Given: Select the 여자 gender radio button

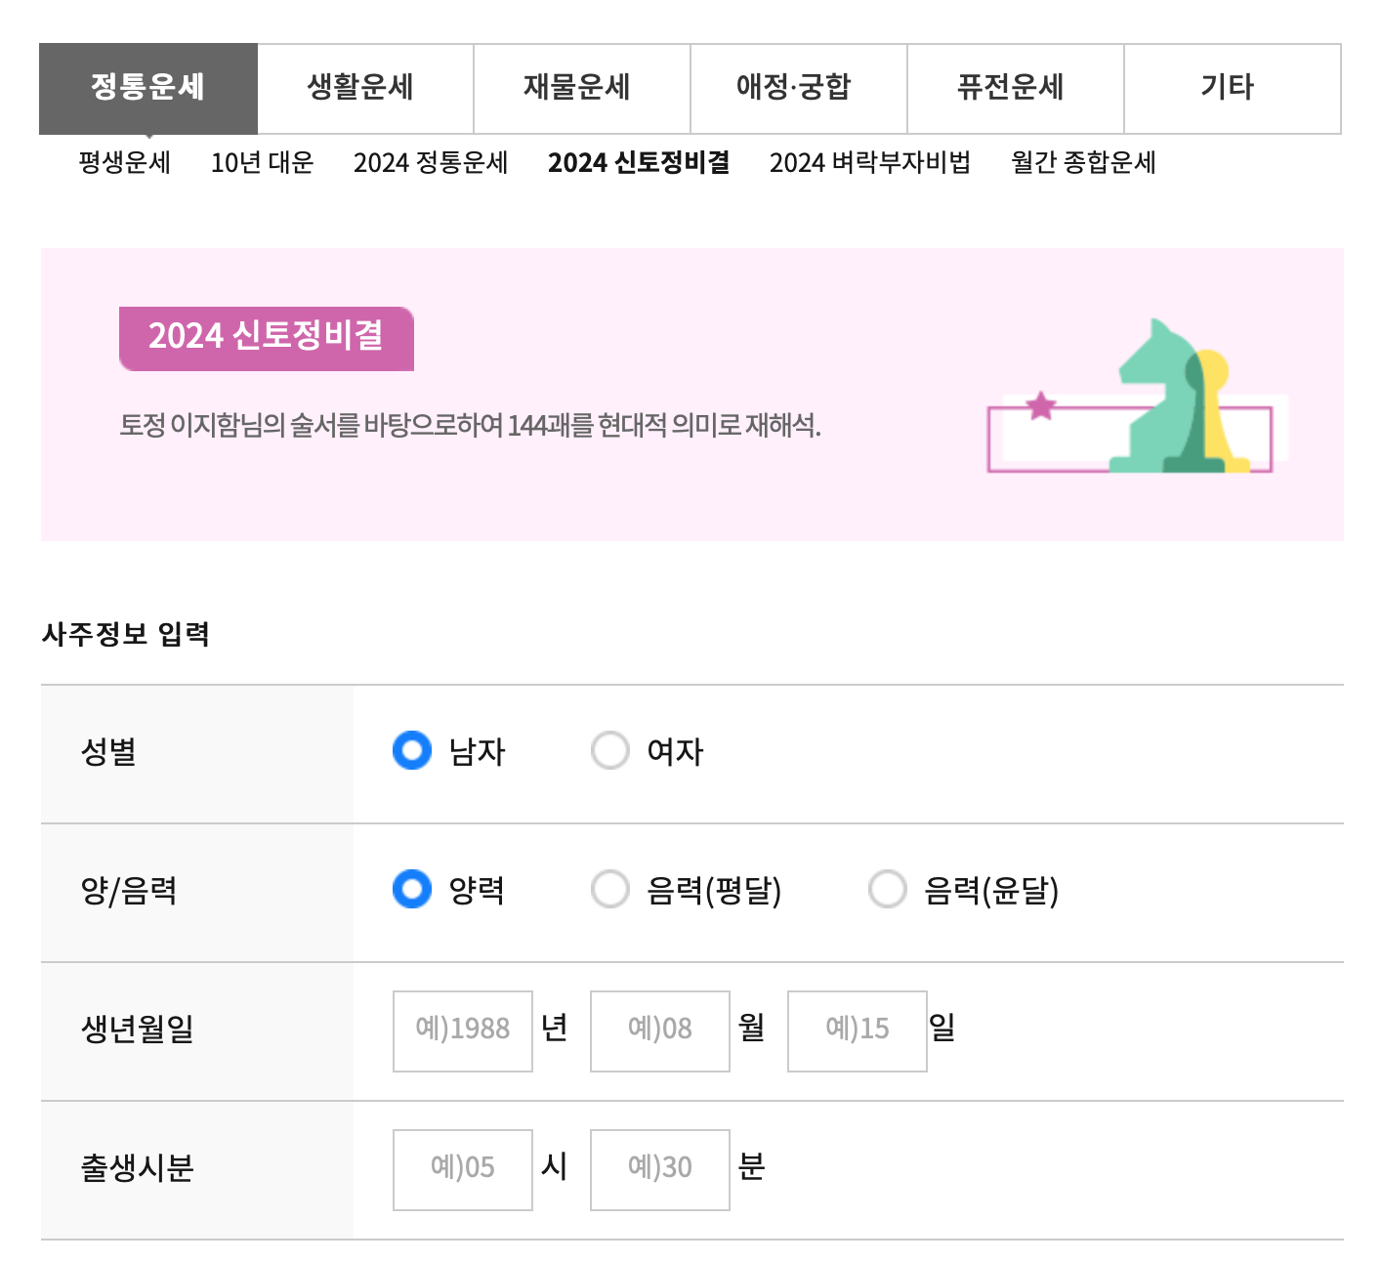Looking at the screenshot, I should (x=610, y=751).
